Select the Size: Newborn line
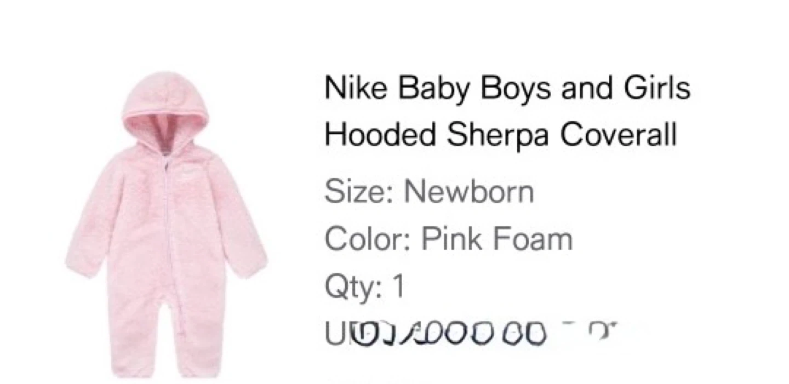This screenshot has height=384, width=789. 429,192
